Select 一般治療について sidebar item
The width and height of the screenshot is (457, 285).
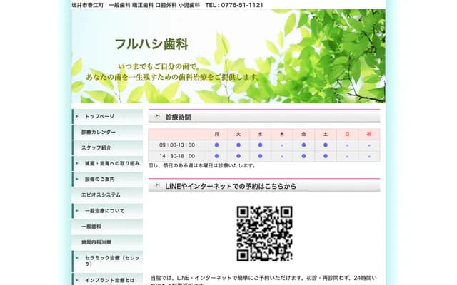point(108,211)
